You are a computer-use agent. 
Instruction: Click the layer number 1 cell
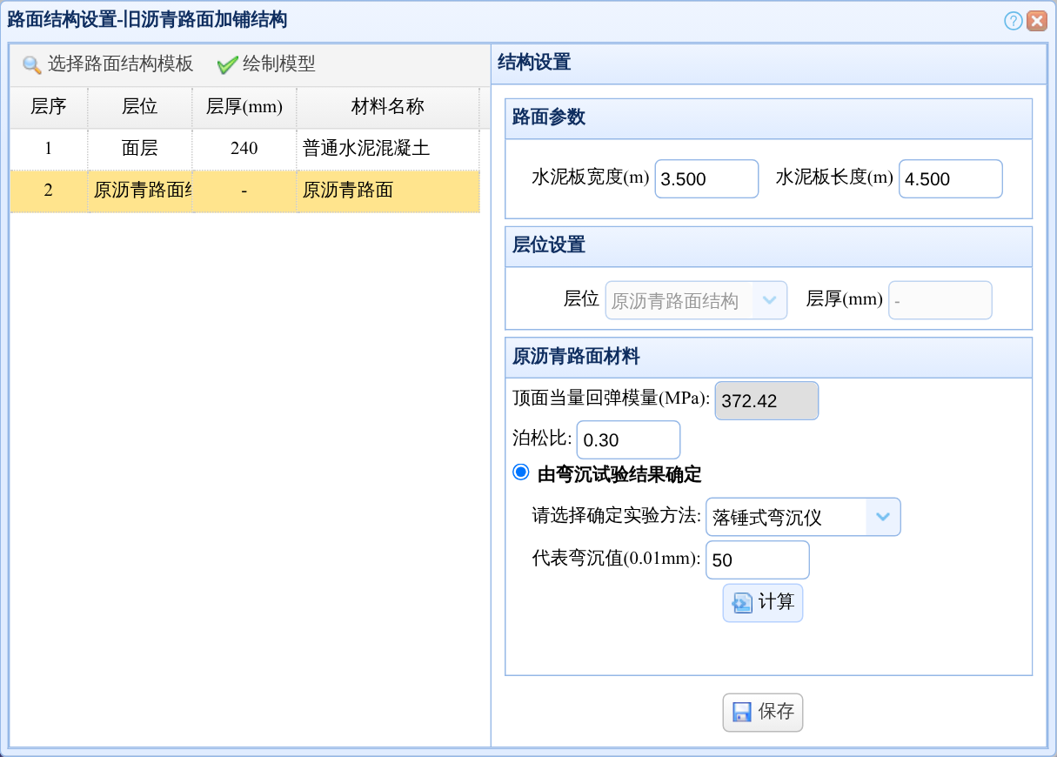pos(49,149)
